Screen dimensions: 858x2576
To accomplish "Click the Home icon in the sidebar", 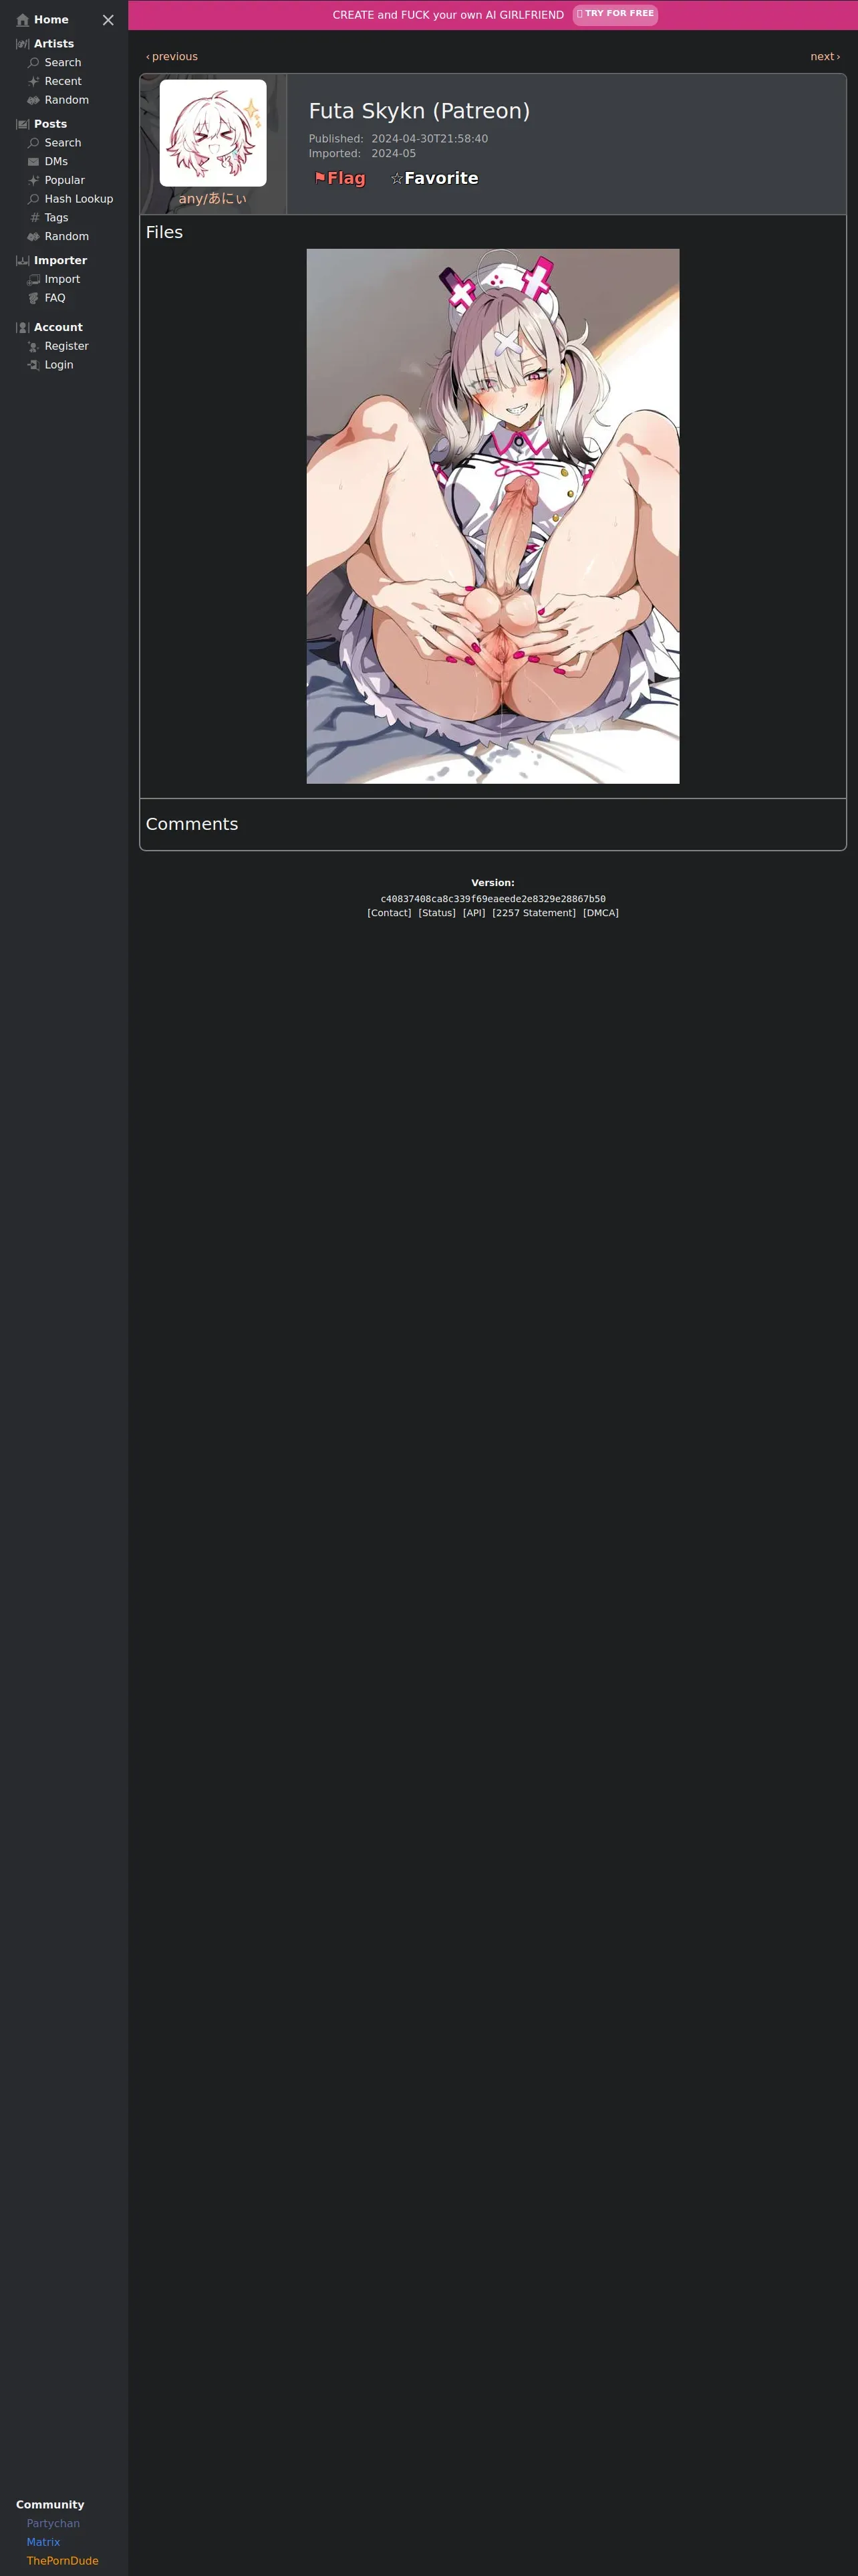I will (23, 20).
